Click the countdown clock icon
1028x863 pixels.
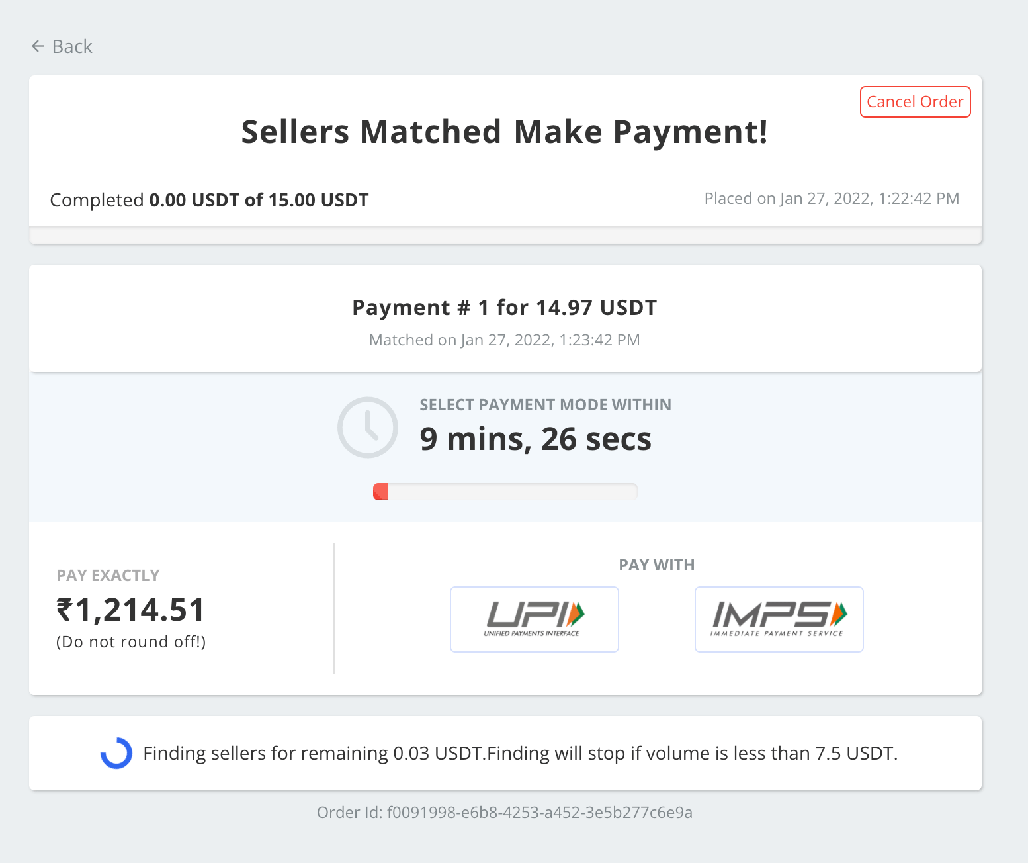368,427
